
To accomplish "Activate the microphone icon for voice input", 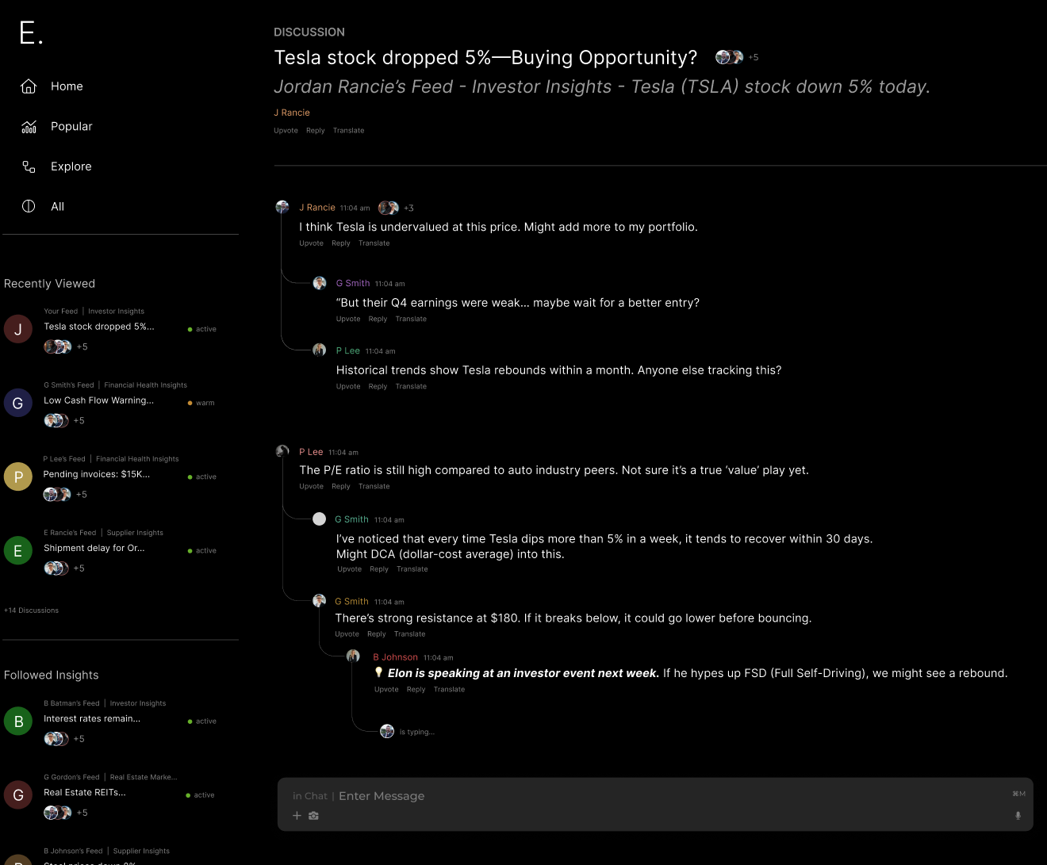I will point(1018,815).
